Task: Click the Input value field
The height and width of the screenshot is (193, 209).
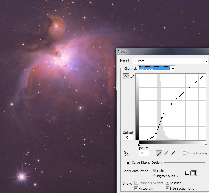Action: pos(144,153)
